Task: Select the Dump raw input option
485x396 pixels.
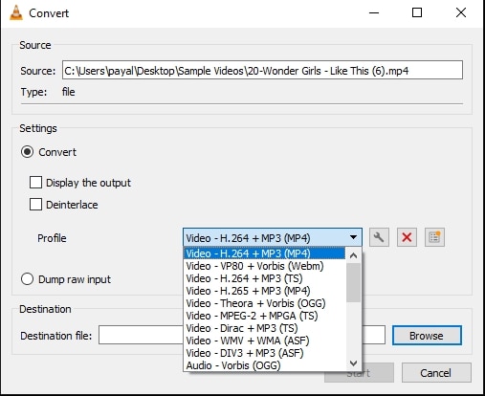Action: pos(27,279)
